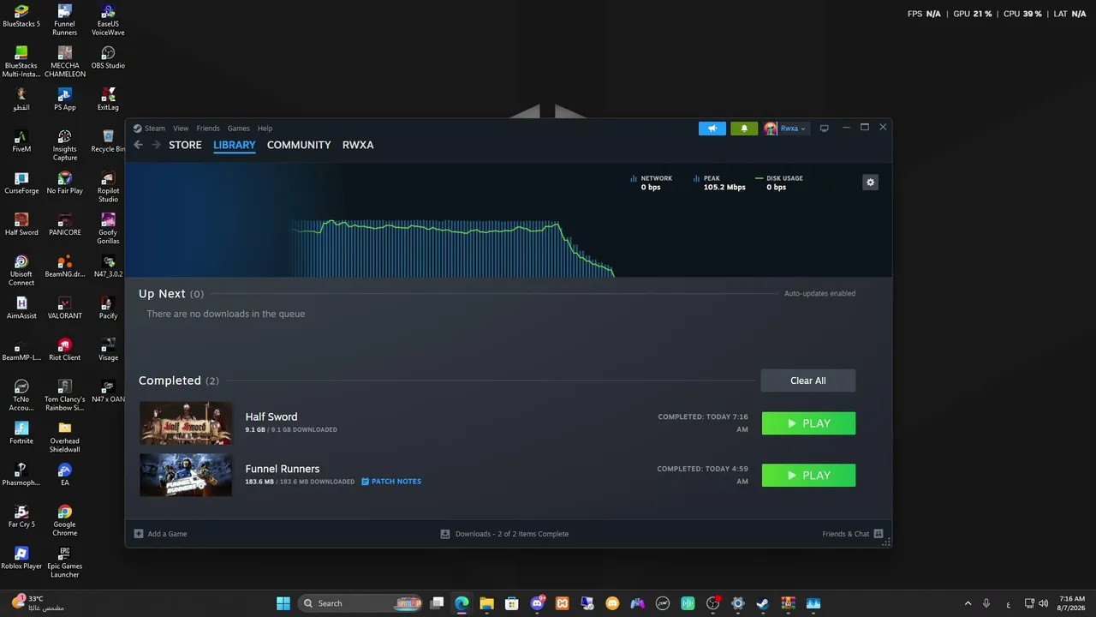
Task: Select the BlueStacks 5 desktop icon
Action: click(21, 16)
